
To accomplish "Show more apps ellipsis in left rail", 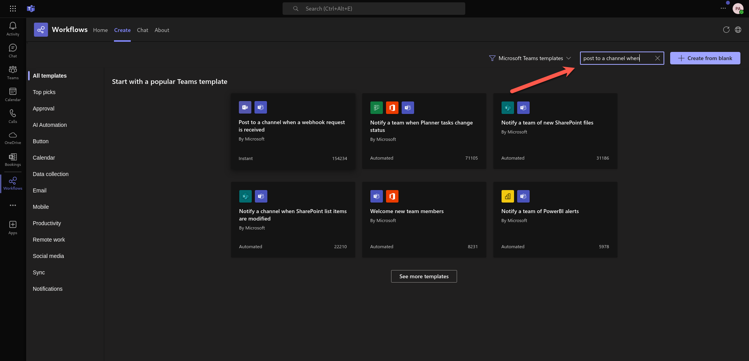I will pos(13,205).
